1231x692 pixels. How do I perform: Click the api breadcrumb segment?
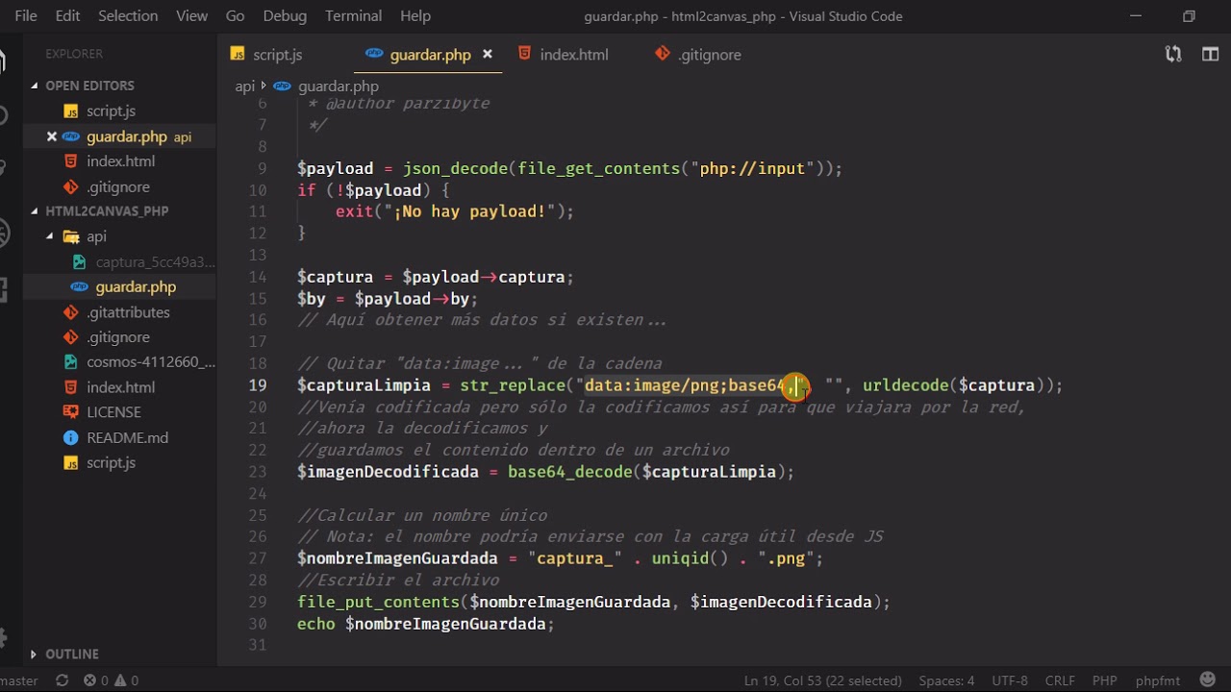pos(245,86)
